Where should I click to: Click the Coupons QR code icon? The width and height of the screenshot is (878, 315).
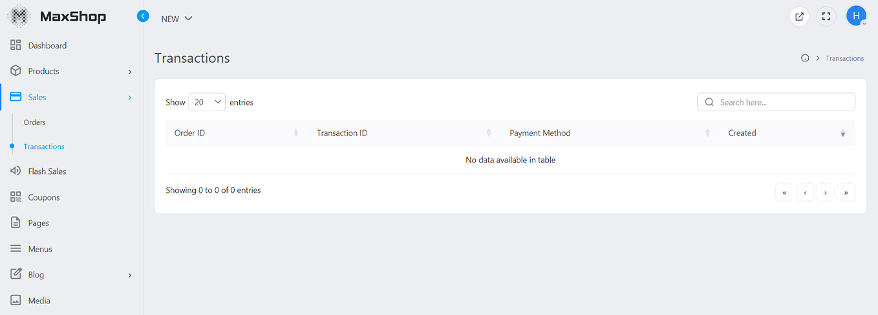16,197
